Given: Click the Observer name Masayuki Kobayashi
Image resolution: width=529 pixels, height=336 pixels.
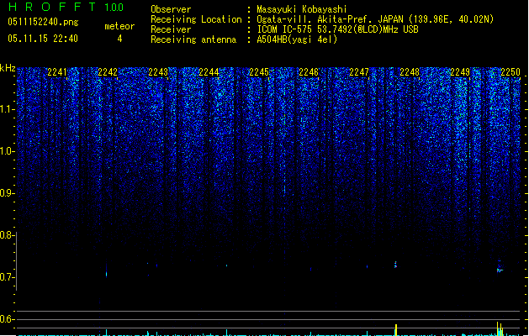Looking at the screenshot, I should (302, 9).
